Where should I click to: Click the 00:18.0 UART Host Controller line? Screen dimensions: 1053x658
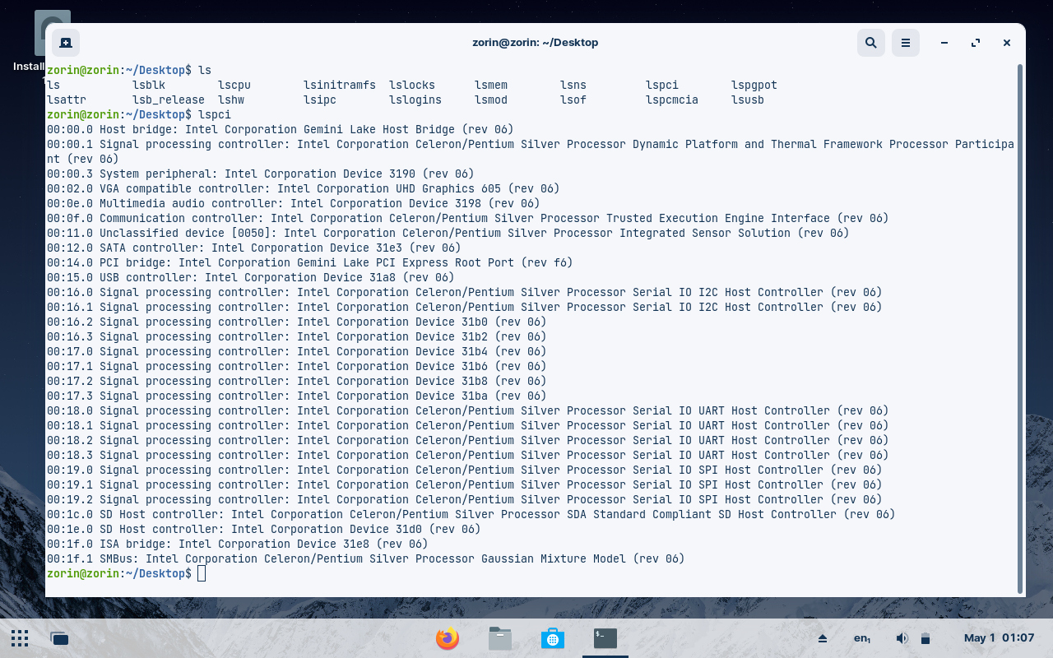click(x=468, y=410)
